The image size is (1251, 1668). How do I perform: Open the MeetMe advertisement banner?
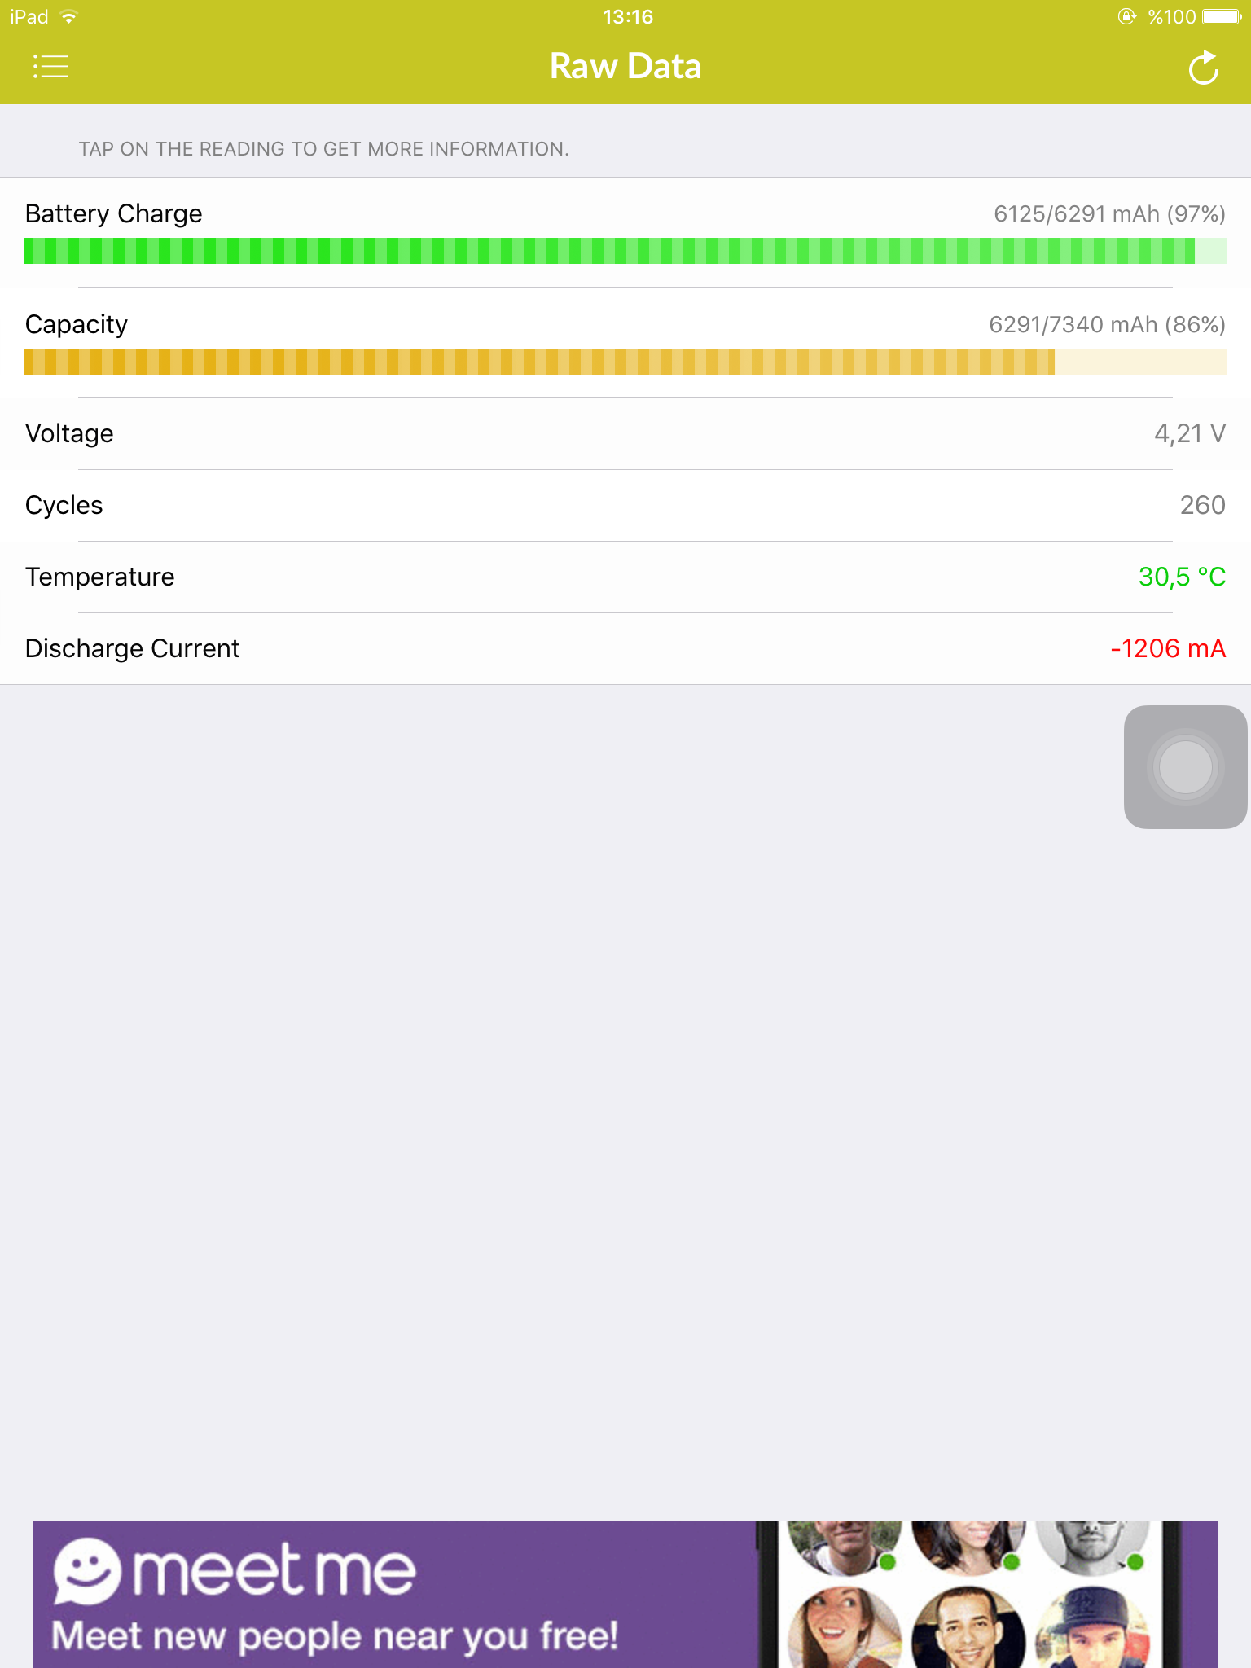391,1595
